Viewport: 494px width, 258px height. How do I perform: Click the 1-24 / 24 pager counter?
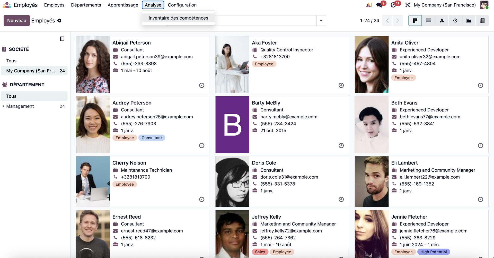(369, 21)
